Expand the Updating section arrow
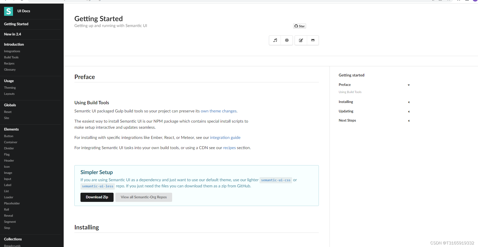Viewport: 478px width, 247px height. tap(409, 111)
